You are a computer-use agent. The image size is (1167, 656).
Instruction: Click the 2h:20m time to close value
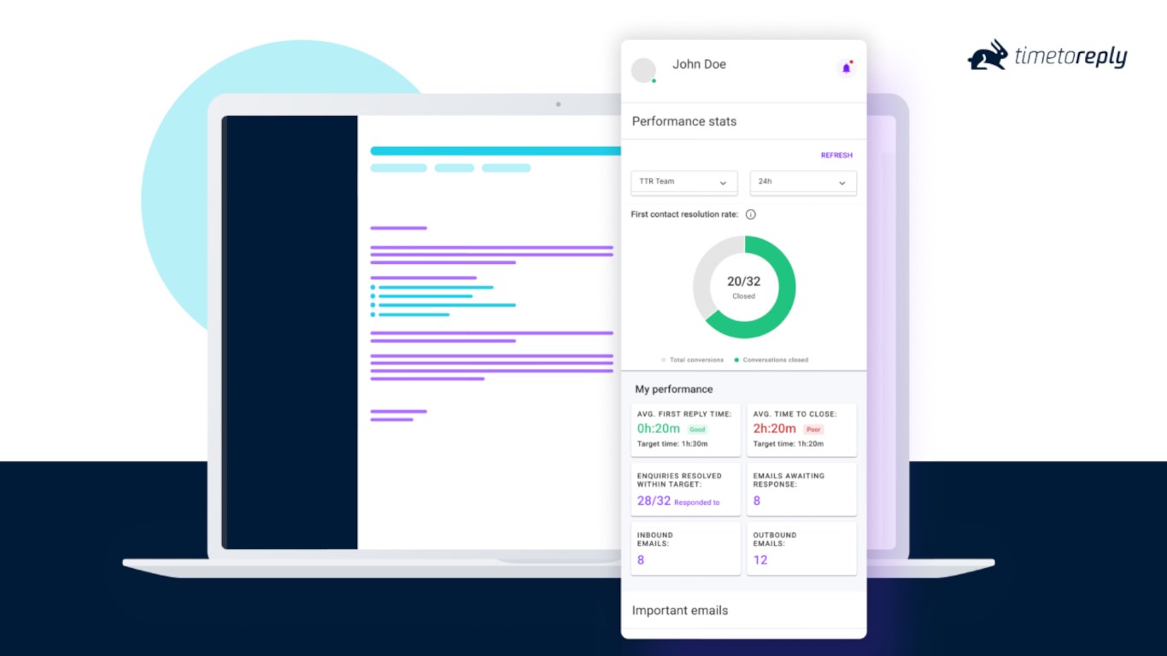click(775, 429)
